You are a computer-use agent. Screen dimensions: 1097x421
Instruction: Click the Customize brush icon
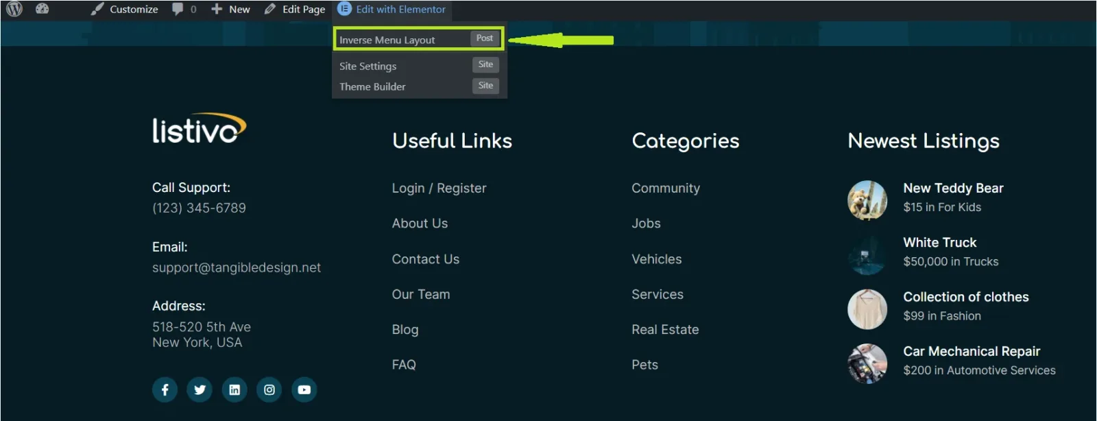pos(97,9)
